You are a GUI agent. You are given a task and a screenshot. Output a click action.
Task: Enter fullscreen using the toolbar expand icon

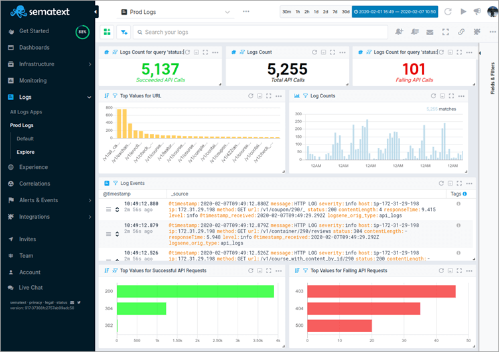tap(445, 32)
